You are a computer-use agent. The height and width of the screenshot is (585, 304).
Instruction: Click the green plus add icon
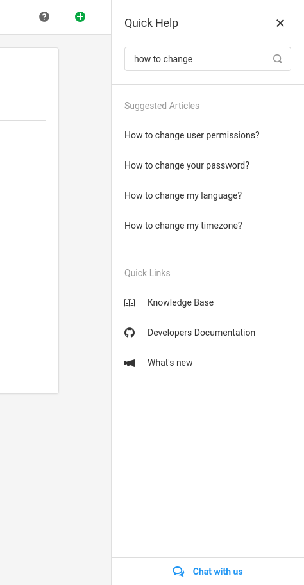click(x=80, y=17)
